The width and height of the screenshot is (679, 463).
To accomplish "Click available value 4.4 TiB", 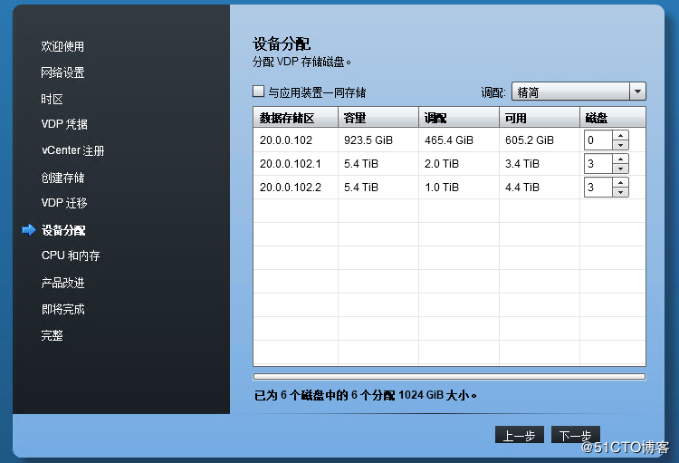I will 521,187.
